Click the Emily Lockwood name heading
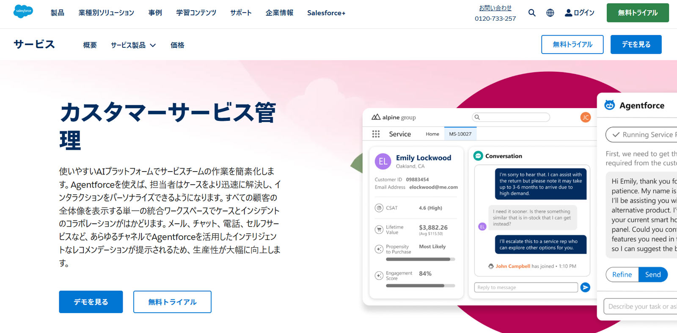677x333 pixels. 424,158
